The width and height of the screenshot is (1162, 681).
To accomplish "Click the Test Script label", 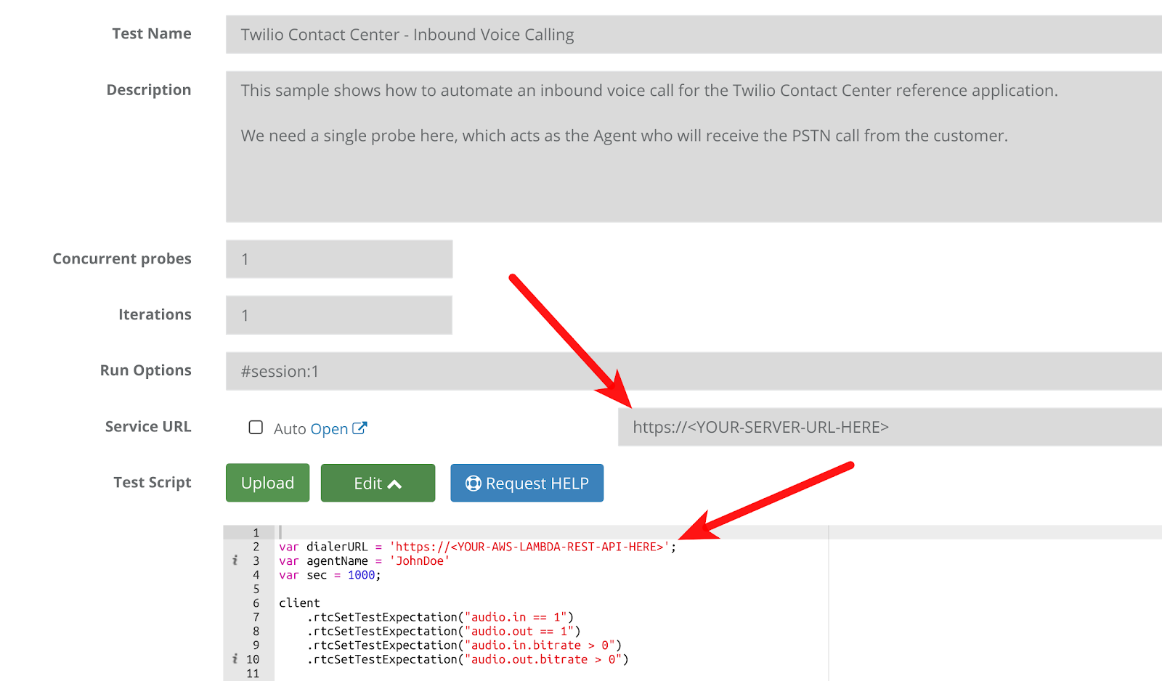I will (x=153, y=482).
